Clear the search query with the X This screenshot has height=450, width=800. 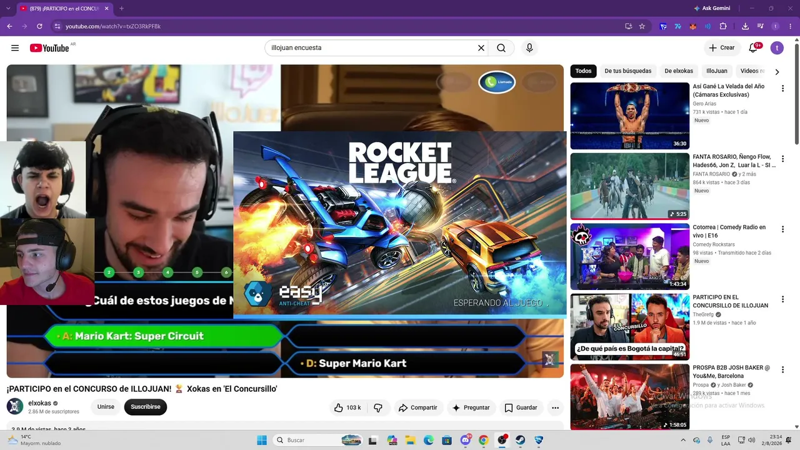coord(481,48)
